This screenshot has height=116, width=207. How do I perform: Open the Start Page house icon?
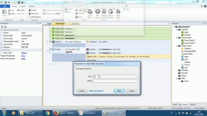[x=118, y=12]
